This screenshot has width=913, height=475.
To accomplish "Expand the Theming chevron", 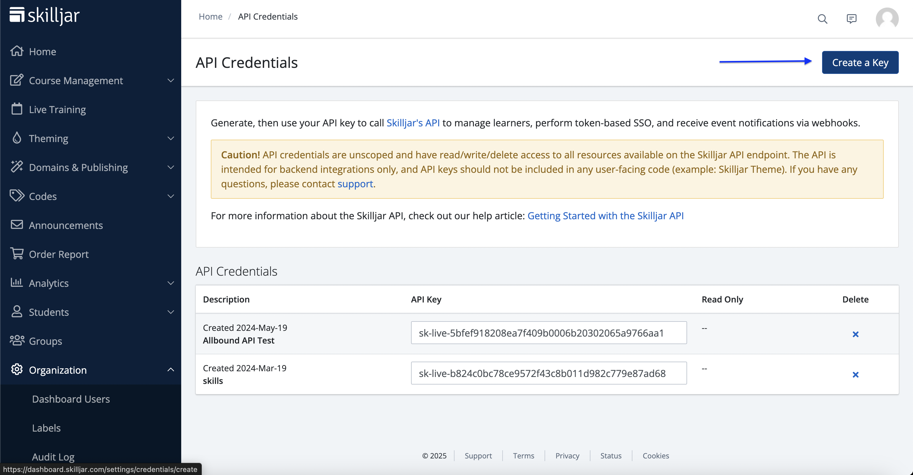I will click(x=170, y=138).
